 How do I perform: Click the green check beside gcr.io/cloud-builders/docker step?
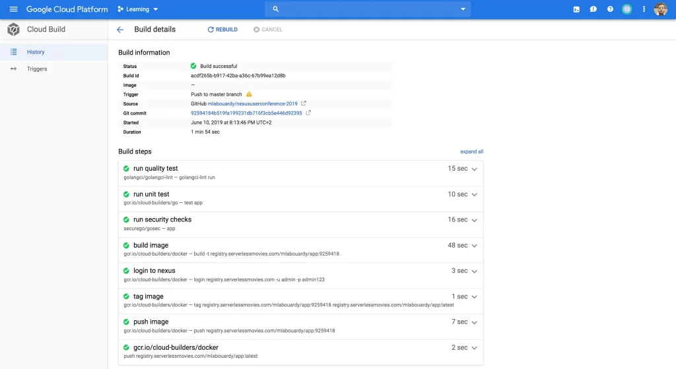click(126, 347)
